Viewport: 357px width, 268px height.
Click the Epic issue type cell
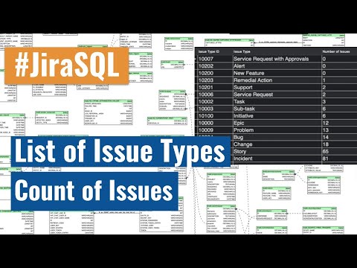click(239, 123)
